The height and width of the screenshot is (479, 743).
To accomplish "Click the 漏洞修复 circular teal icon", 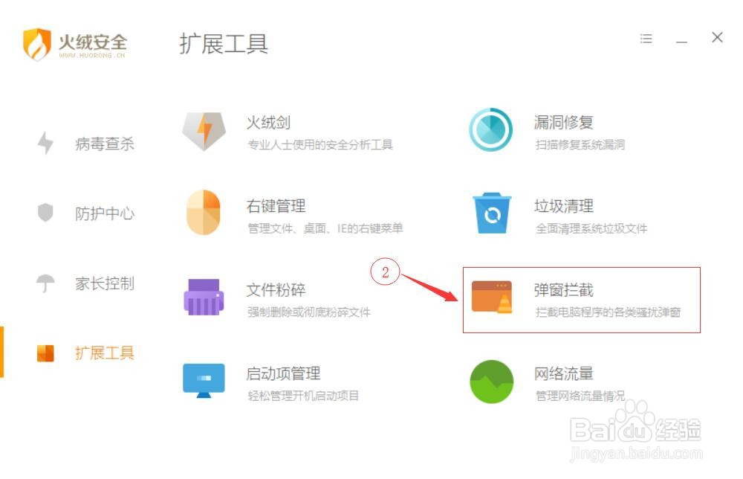I will [x=491, y=130].
